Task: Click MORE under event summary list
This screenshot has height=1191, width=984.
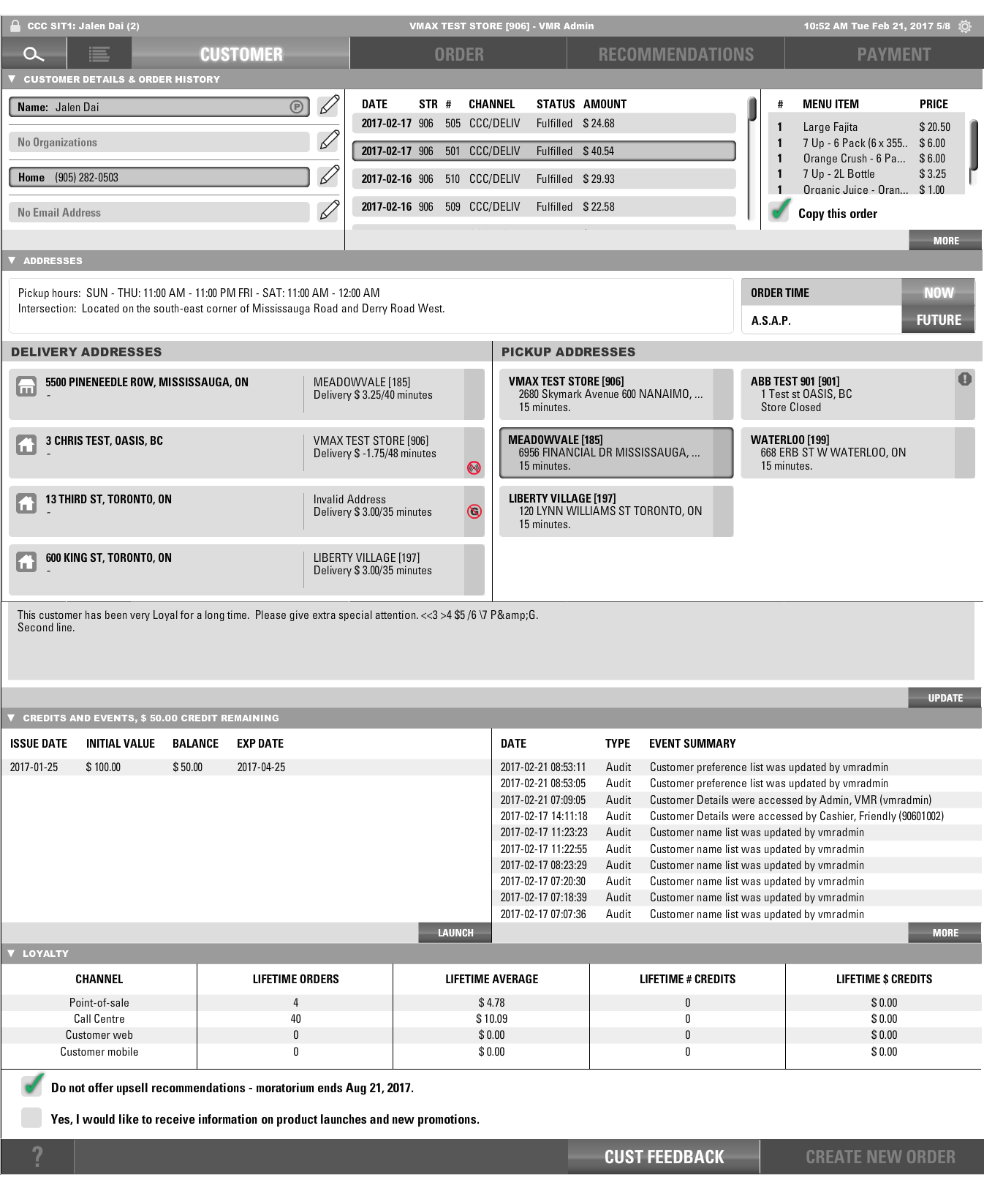Action: [x=945, y=933]
